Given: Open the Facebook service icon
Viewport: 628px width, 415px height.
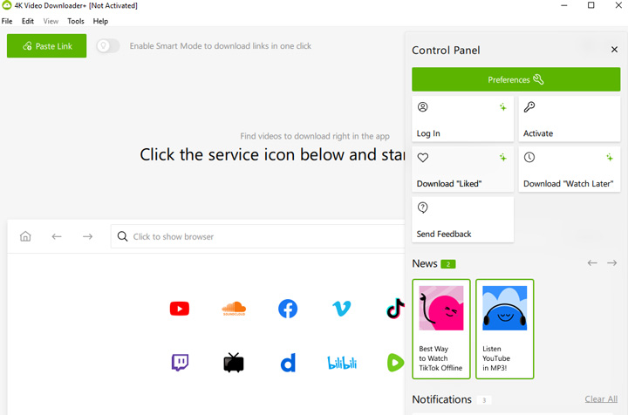Looking at the screenshot, I should pos(288,309).
